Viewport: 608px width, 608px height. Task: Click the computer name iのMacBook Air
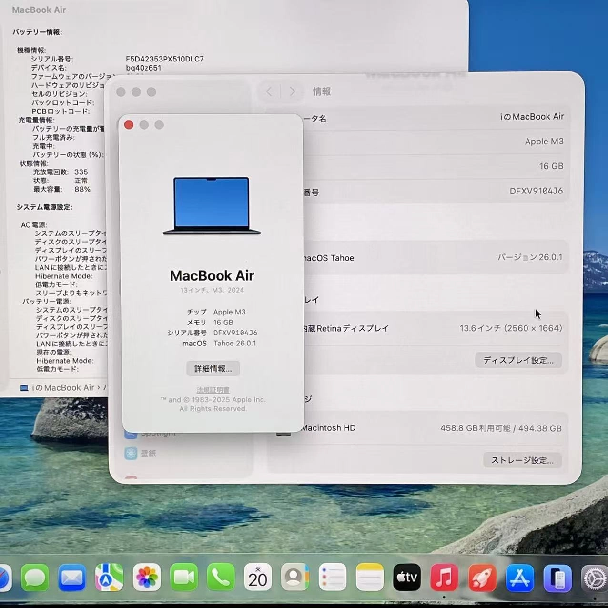532,117
